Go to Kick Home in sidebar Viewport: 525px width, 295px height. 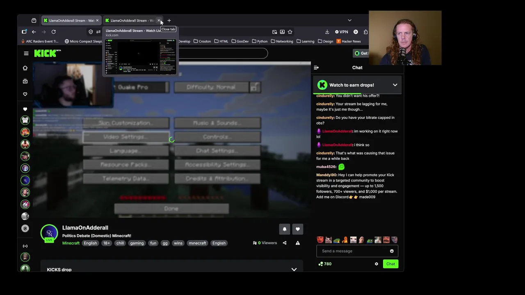coord(25,68)
